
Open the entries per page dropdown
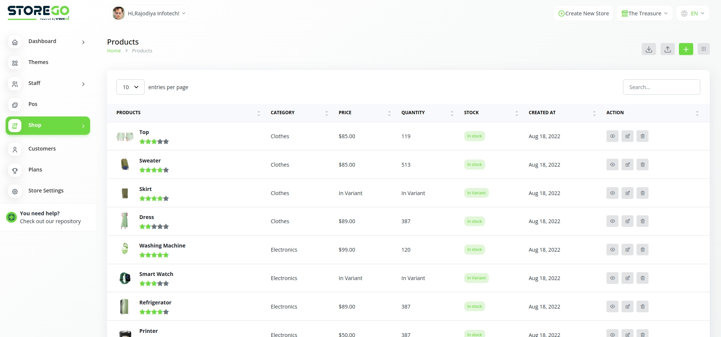(x=130, y=87)
